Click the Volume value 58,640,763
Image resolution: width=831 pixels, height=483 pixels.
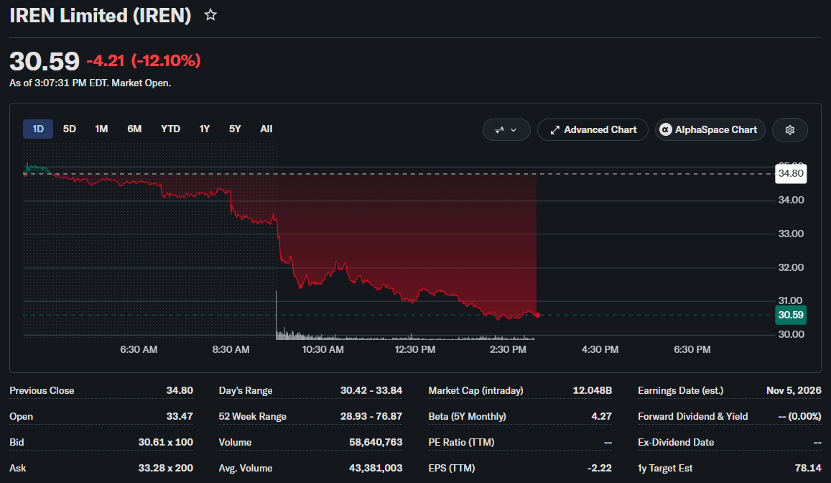(376, 442)
